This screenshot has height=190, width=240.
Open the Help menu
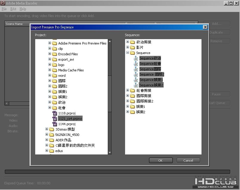[23, 9]
